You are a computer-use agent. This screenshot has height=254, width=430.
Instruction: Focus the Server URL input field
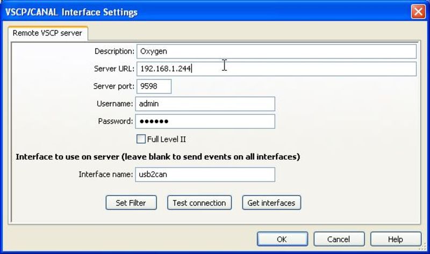coord(276,69)
